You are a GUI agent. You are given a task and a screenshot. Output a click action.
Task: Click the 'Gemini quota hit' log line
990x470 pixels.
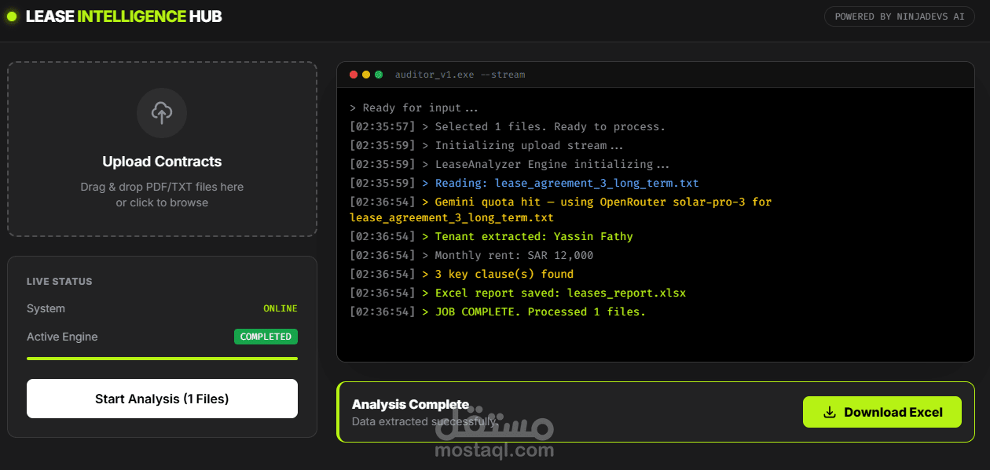(x=561, y=209)
